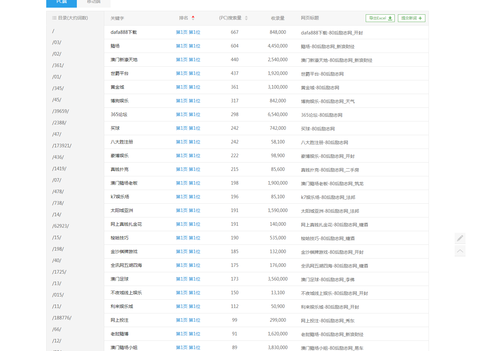Click the plus icon in 提交新词
This screenshot has width=499, height=351.
coord(420,18)
